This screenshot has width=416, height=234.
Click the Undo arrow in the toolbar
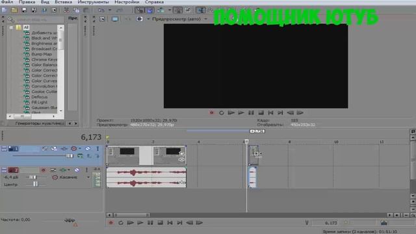coord(101,10)
